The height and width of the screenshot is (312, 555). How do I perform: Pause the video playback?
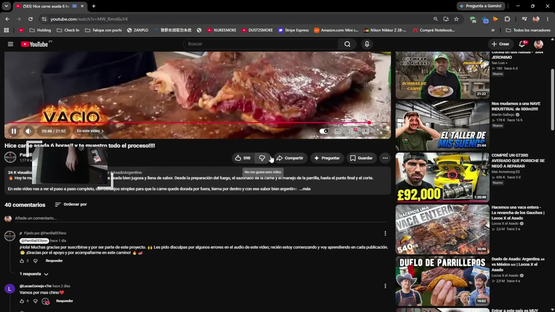point(13,131)
